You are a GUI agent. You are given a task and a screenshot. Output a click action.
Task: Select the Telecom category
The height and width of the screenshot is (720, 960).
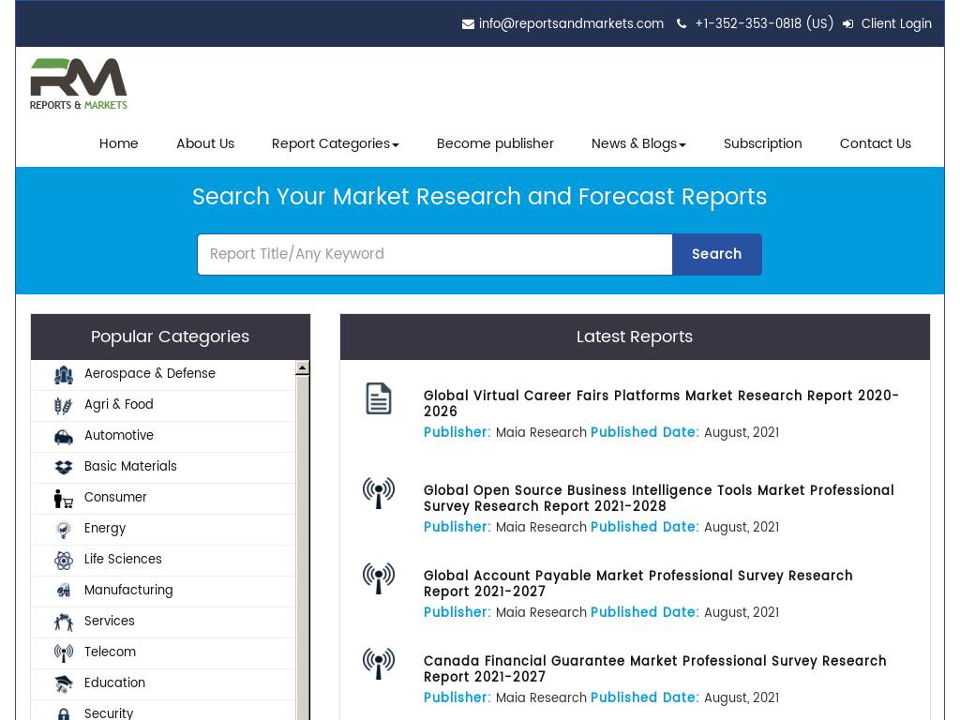tap(110, 652)
